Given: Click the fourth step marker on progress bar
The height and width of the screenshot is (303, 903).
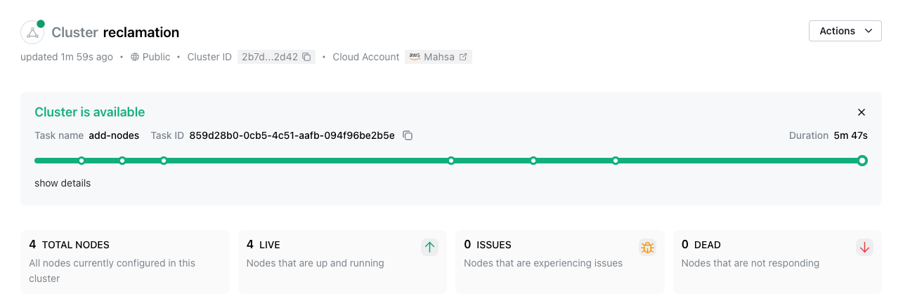Looking at the screenshot, I should coord(451,161).
